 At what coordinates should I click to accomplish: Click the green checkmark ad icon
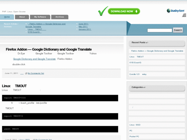pyautogui.click(x=103, y=11)
